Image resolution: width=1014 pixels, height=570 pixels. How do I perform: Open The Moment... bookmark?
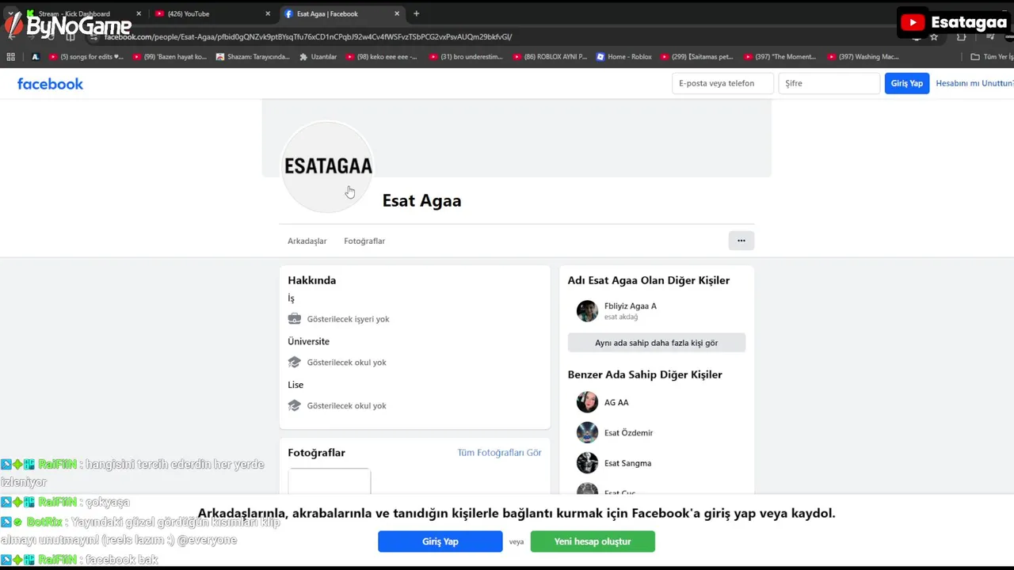tap(780, 57)
